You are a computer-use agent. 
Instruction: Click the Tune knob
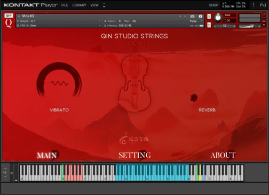218,18
